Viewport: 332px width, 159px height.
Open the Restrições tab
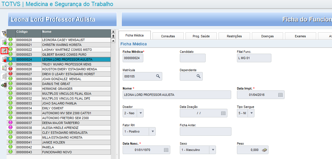point(234,36)
